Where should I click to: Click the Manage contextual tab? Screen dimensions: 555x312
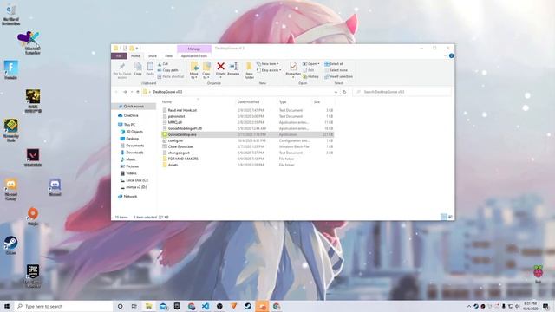[194, 49]
